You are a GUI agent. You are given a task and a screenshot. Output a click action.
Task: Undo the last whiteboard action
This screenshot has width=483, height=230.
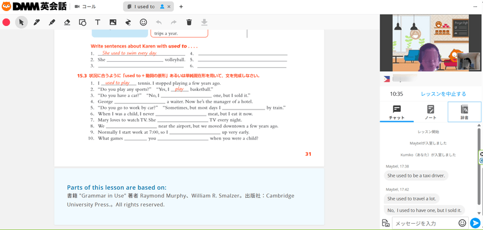coord(159,22)
